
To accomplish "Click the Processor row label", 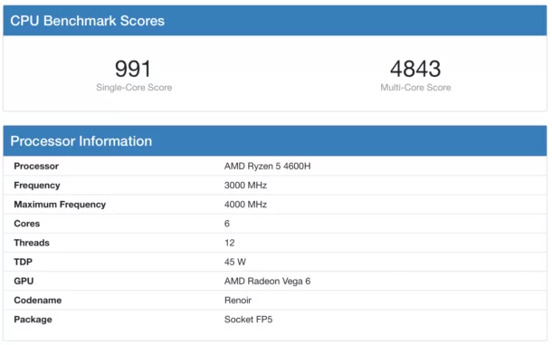I will click(36, 166).
